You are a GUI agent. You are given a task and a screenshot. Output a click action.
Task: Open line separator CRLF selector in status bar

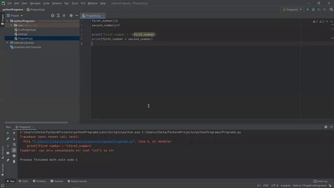tap(266, 186)
